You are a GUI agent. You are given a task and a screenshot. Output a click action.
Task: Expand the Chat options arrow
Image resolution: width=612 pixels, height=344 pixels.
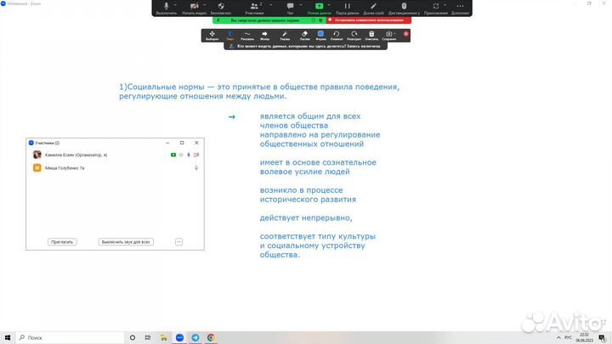click(x=301, y=5)
